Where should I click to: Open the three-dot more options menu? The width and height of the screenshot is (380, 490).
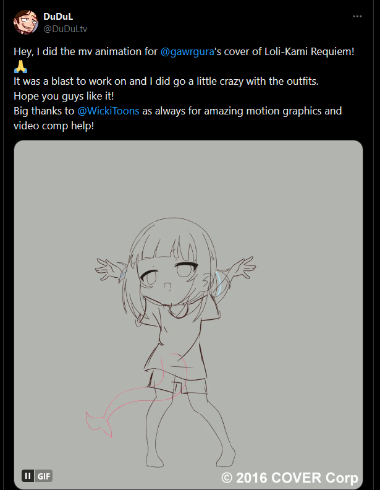(x=357, y=16)
